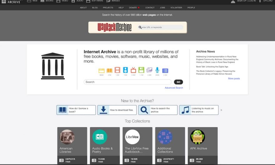The image size is (275, 165).
Task: Click the More posts link
Action: [x=234, y=78]
